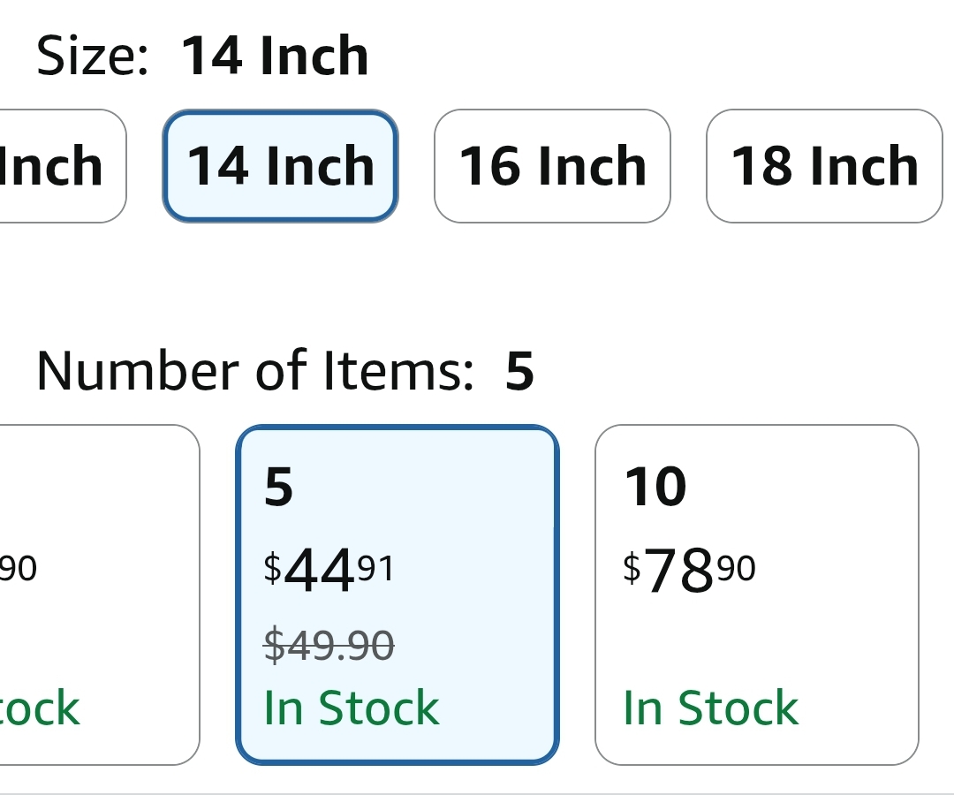Click the Number of Items: label
The image size is (954, 795).
point(255,370)
